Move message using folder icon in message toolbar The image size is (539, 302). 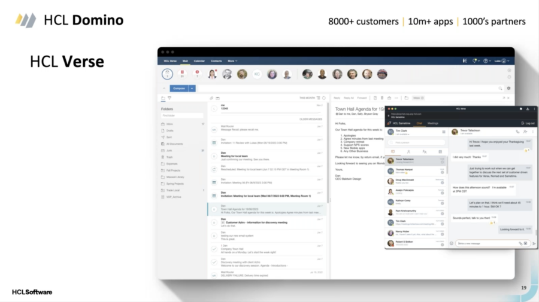[407, 98]
